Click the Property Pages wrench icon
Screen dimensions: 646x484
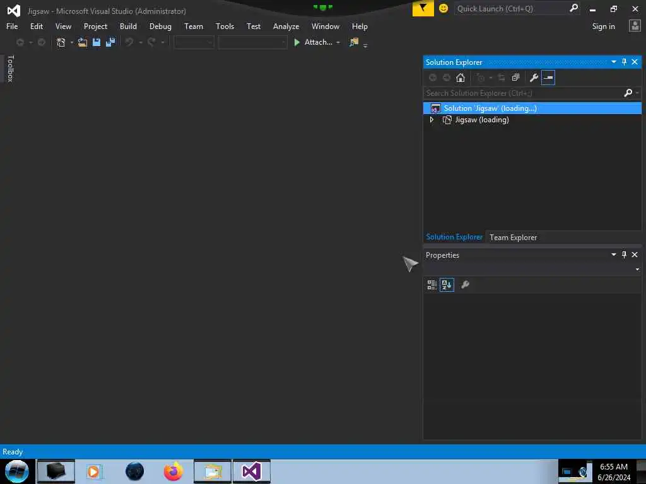point(465,285)
